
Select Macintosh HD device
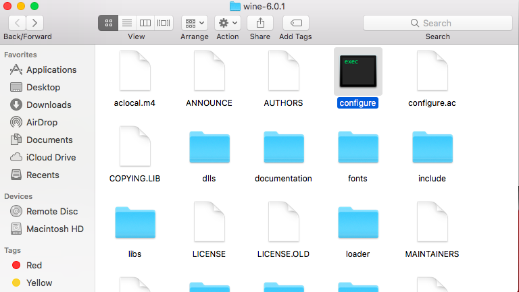pos(47,229)
